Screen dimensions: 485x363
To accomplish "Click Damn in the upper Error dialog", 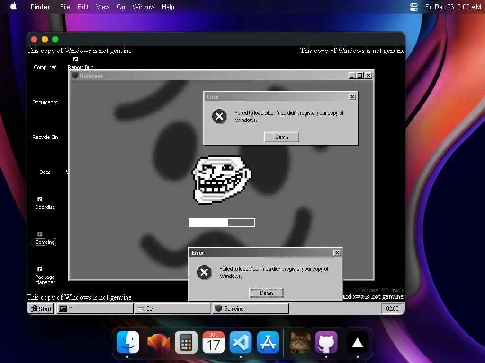I will pos(281,137).
